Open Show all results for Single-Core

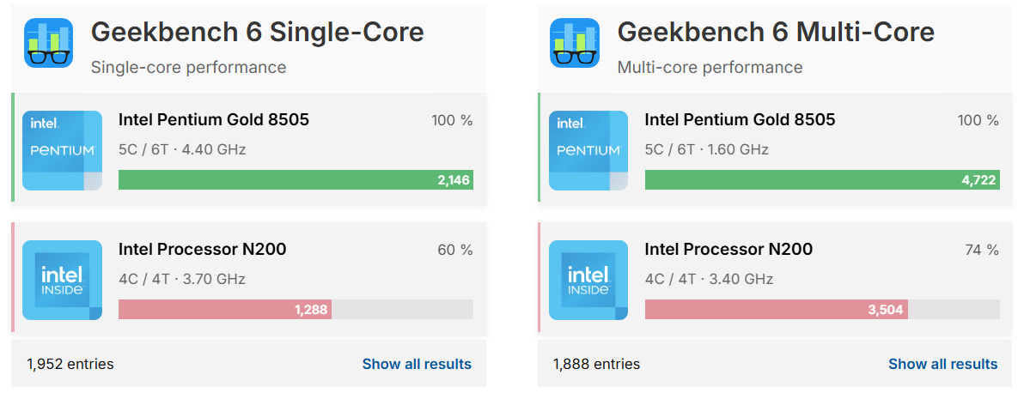click(417, 364)
